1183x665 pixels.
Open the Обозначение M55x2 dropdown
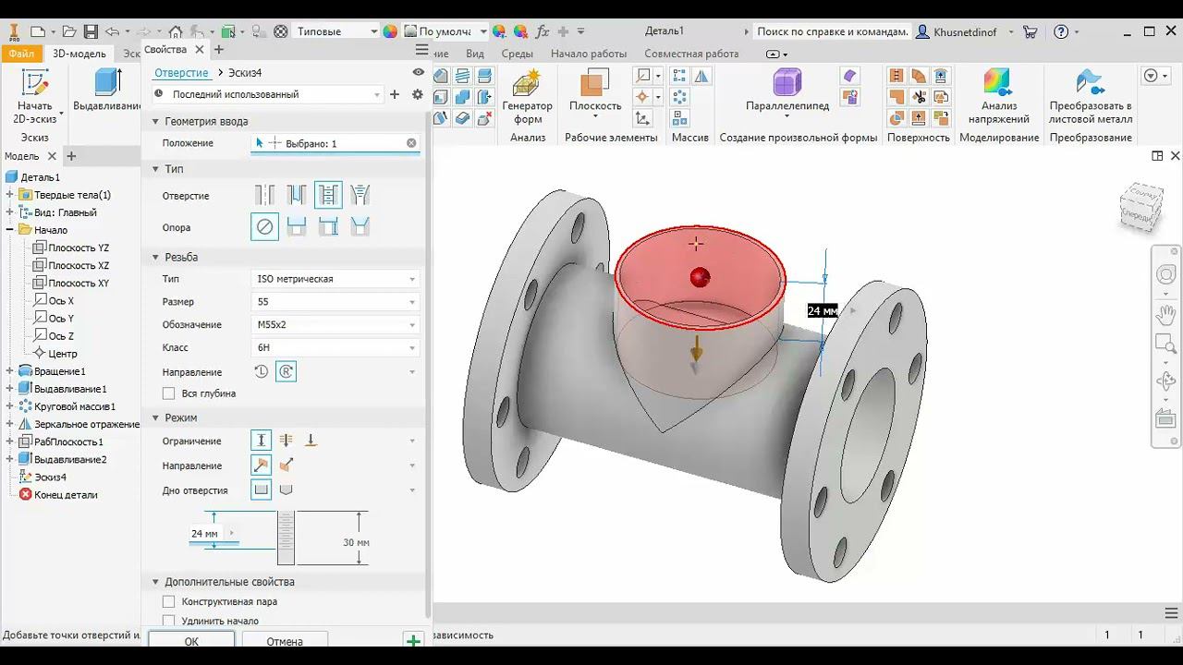(x=335, y=325)
